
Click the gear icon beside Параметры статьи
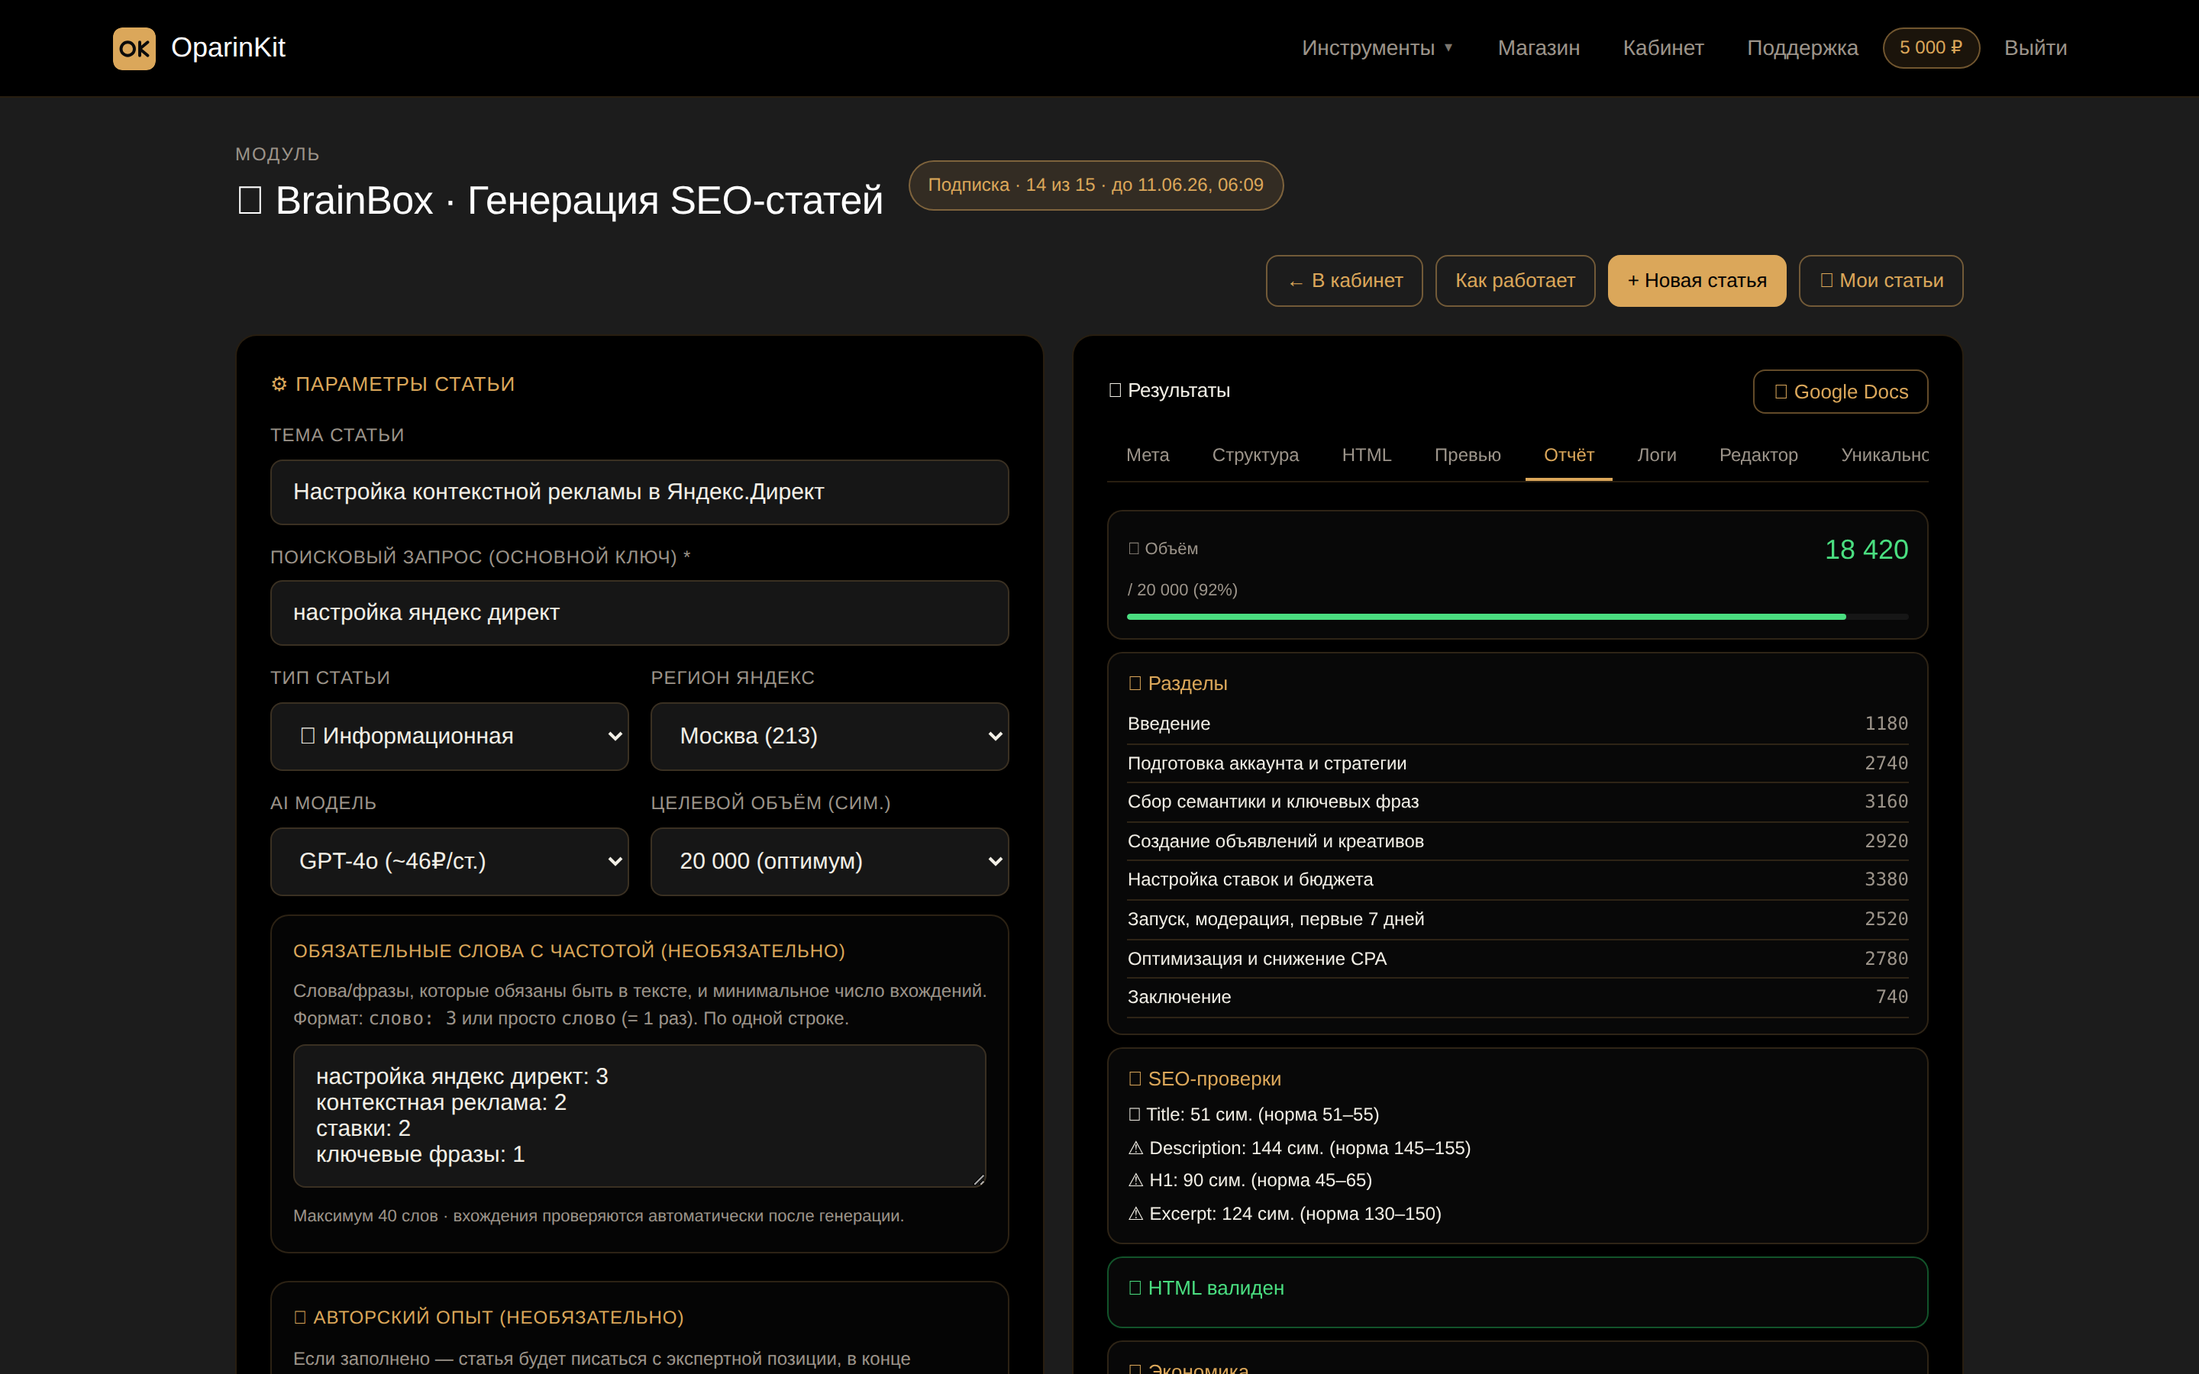(x=279, y=385)
